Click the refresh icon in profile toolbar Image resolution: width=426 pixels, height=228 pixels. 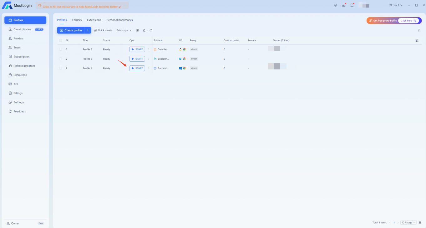[151, 30]
